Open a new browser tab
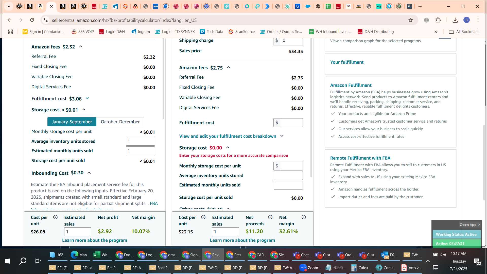Viewport: 487px width, 274px height. 420,6
